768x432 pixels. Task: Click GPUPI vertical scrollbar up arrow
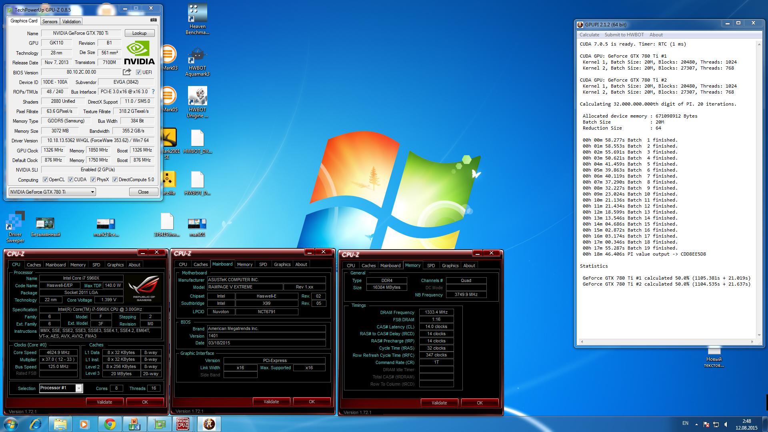[x=758, y=44]
